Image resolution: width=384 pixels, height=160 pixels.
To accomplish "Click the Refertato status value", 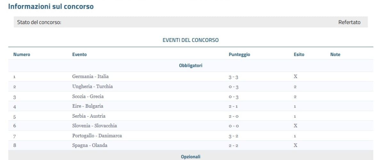I will click(x=349, y=22).
